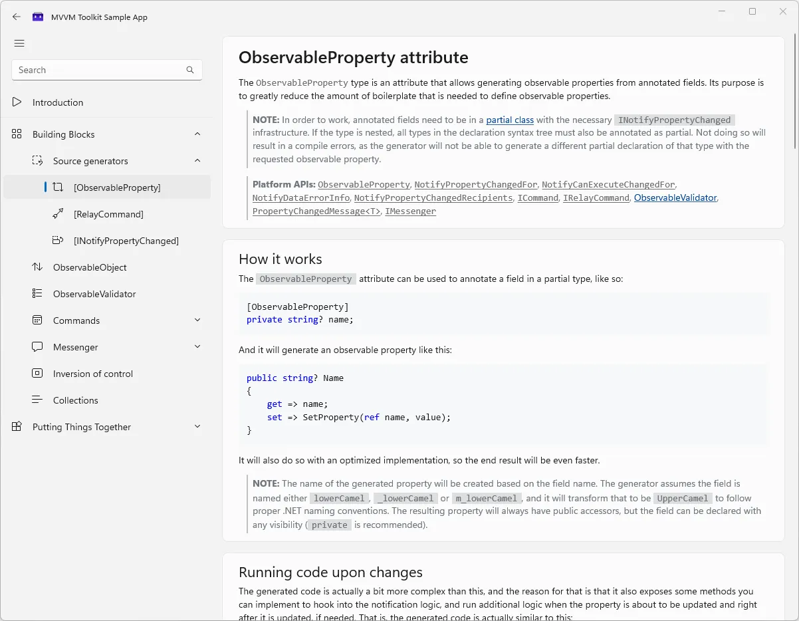
Task: Open the ObservableValidator API link in note
Action: 675,197
